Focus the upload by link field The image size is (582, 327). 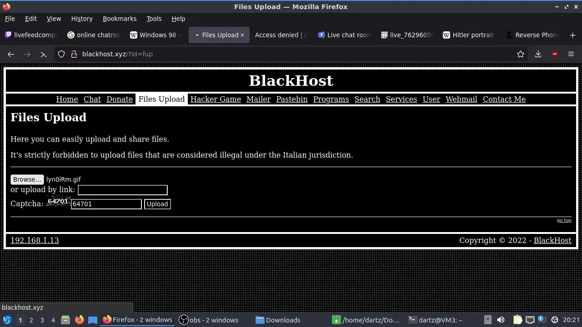click(x=123, y=190)
